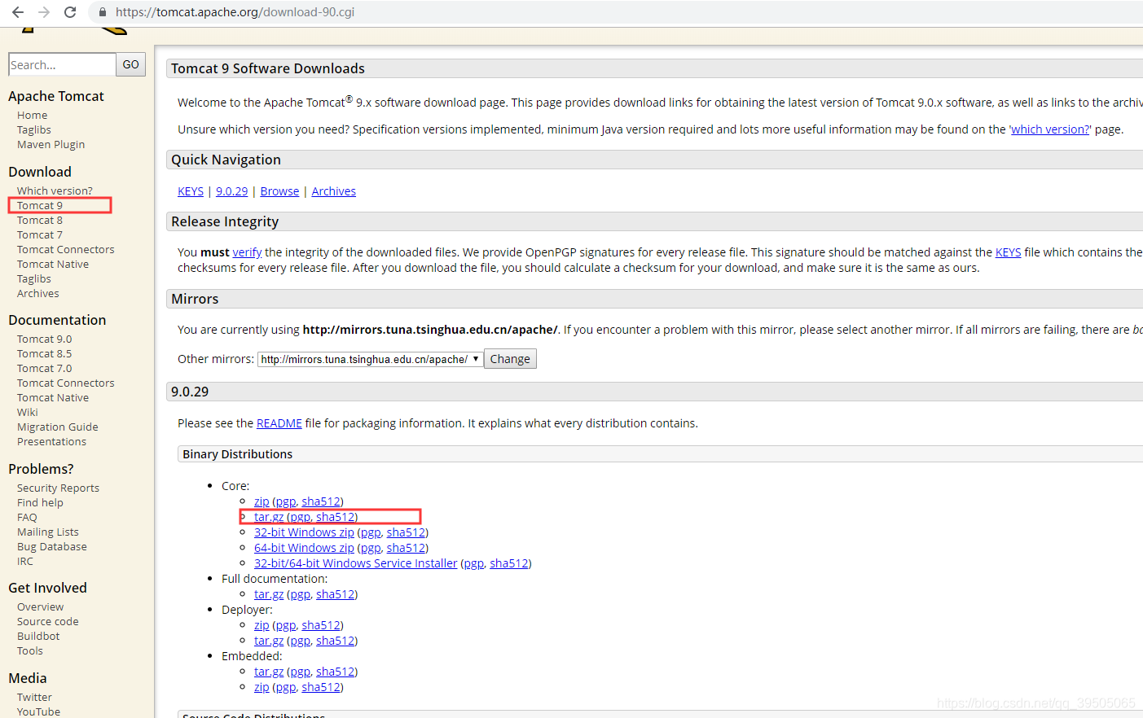Click 'Which version?' in Download sidebar
This screenshot has width=1143, height=718.
(55, 190)
